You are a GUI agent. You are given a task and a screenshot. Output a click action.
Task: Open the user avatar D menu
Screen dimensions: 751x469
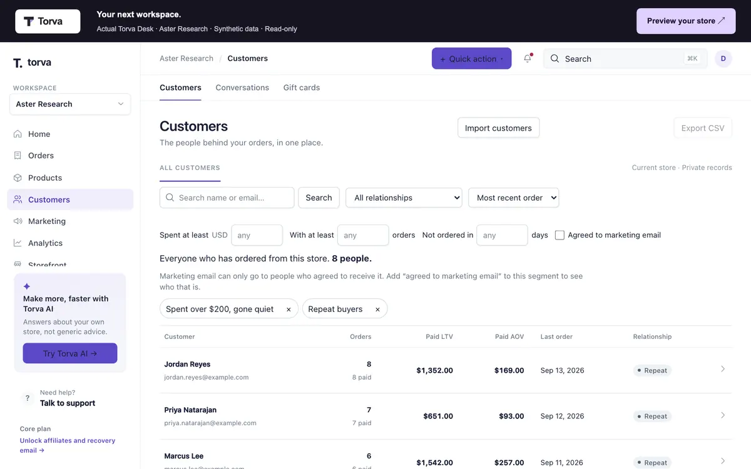723,59
